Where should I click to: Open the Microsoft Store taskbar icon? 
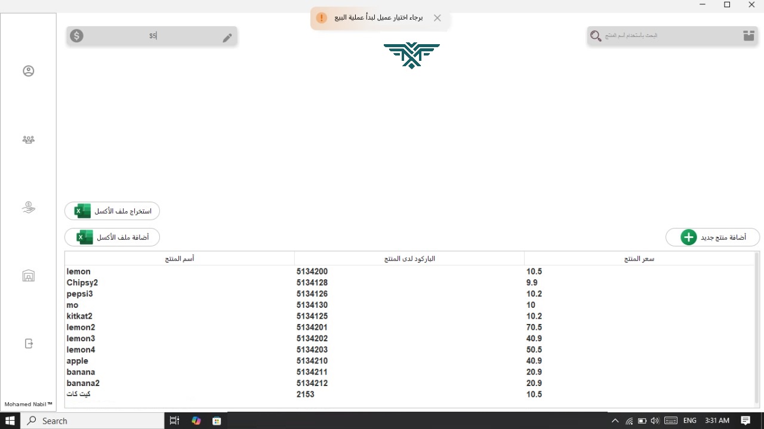click(x=217, y=421)
